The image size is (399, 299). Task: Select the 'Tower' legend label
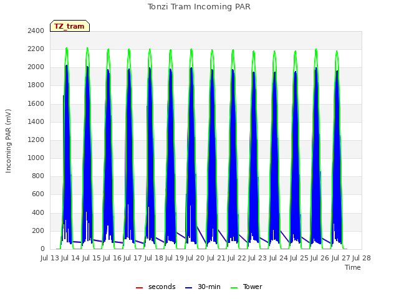[252, 287]
